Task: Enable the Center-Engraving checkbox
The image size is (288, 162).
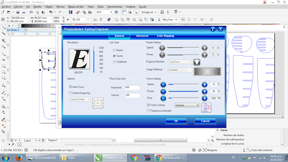Action: 71,93
